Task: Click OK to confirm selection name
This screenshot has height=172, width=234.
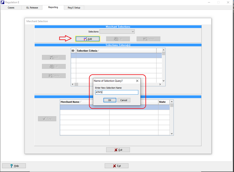Action: [110, 100]
